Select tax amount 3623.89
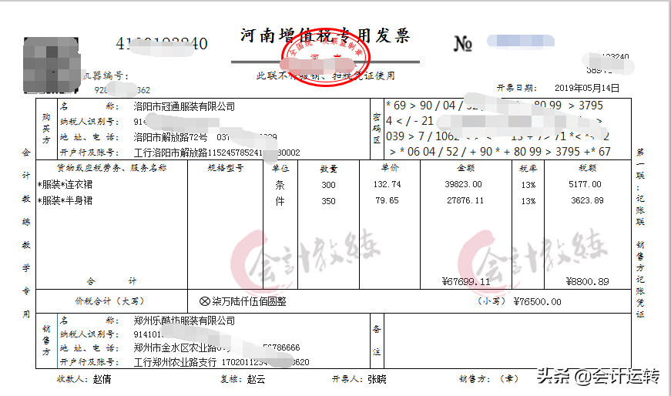The height and width of the screenshot is (396, 671). tap(587, 200)
